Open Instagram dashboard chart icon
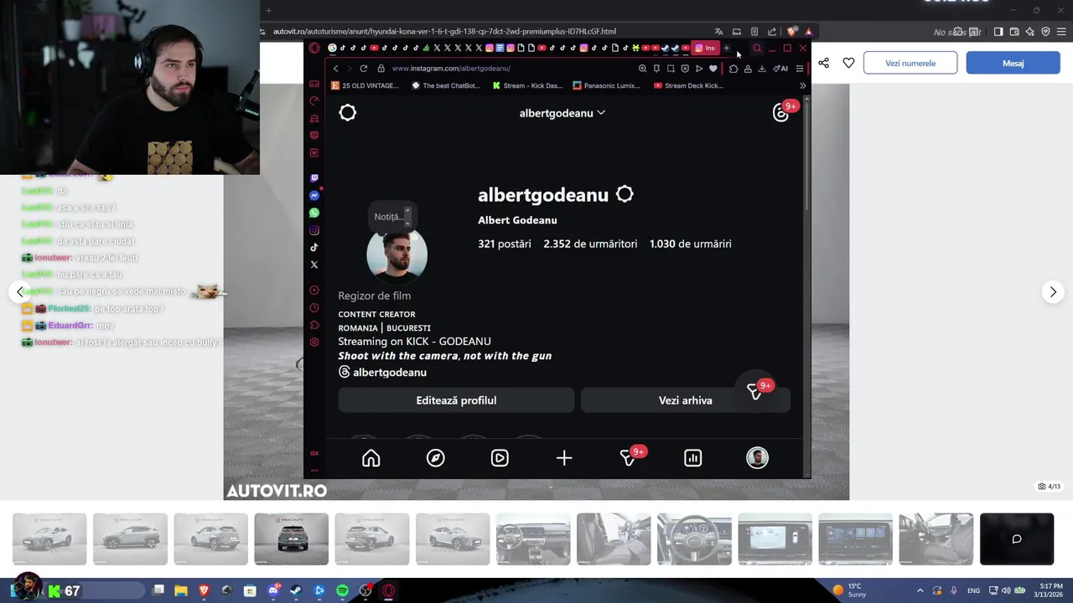The height and width of the screenshot is (603, 1073). [692, 458]
